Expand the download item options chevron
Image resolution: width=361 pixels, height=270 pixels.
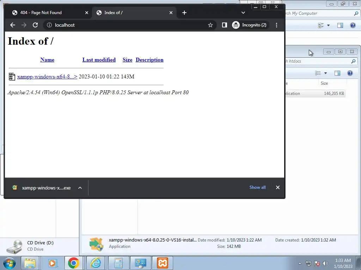coord(80,188)
